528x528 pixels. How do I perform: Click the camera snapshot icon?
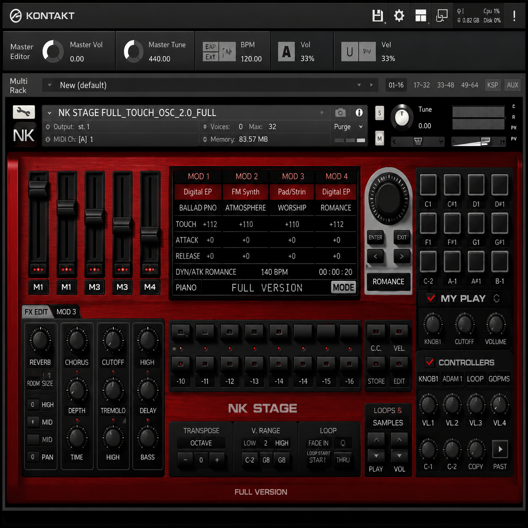340,112
